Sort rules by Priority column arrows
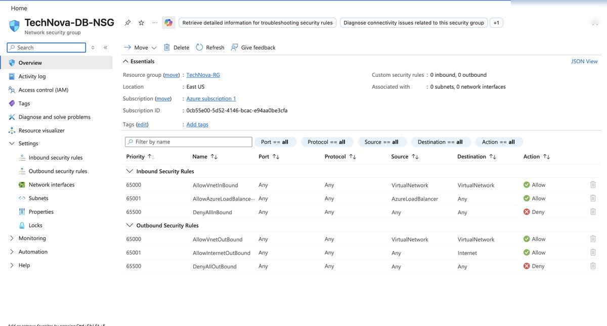 click(x=151, y=157)
